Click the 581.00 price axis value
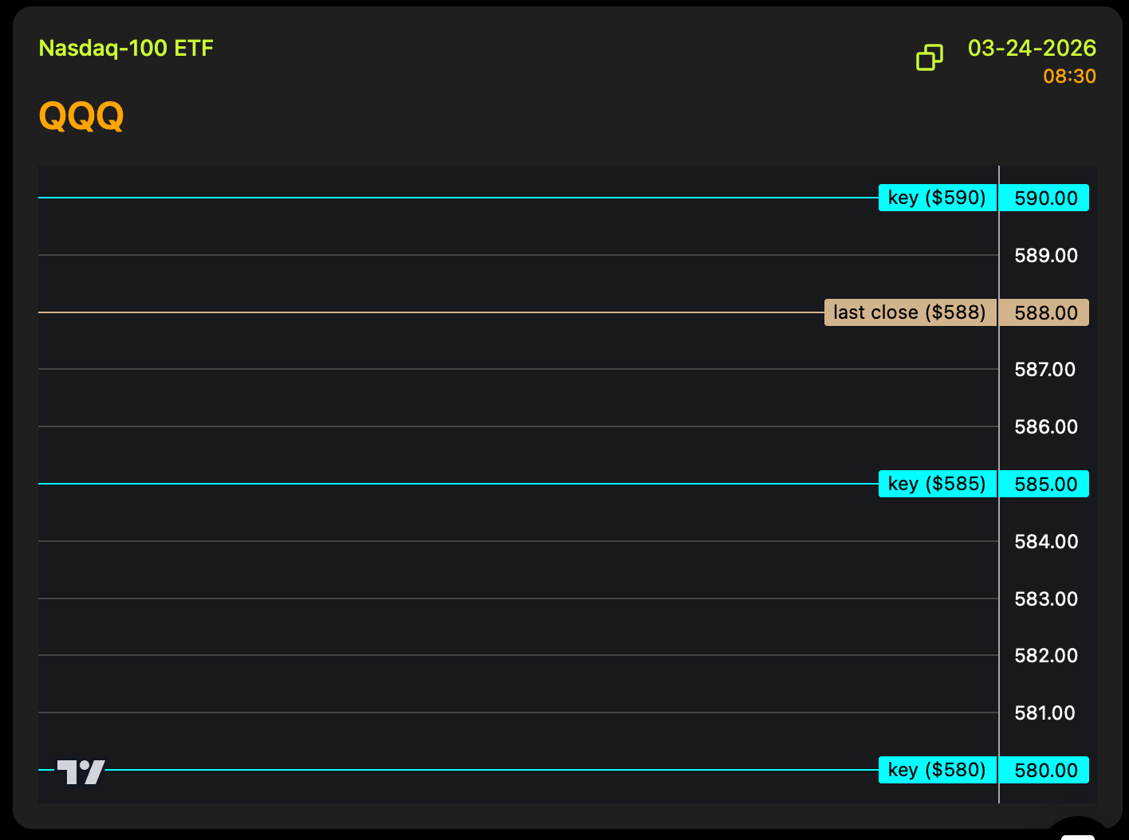Image resolution: width=1129 pixels, height=840 pixels. (1045, 713)
